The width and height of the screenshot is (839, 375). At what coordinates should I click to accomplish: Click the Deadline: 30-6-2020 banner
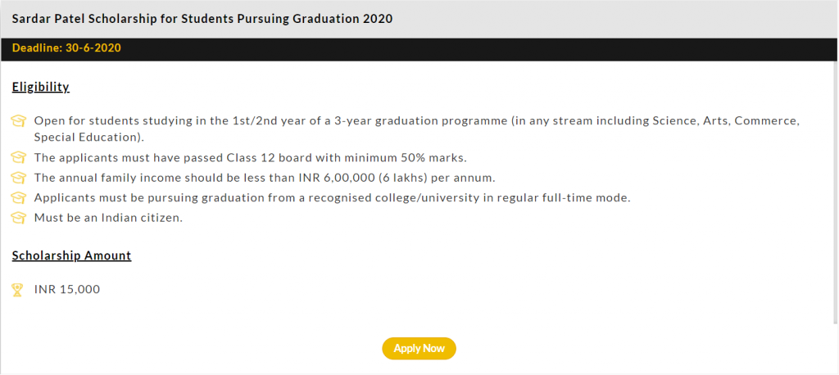[x=419, y=48]
